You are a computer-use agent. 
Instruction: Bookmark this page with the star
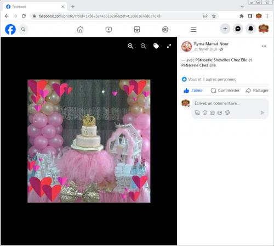pyautogui.click(x=214, y=16)
